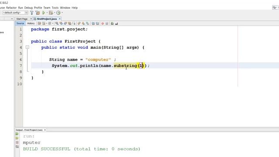Viewport: 279px width, 157px height.
Task: Click the Last Edit icon in editor toolbar
Action: click(x=39, y=24)
